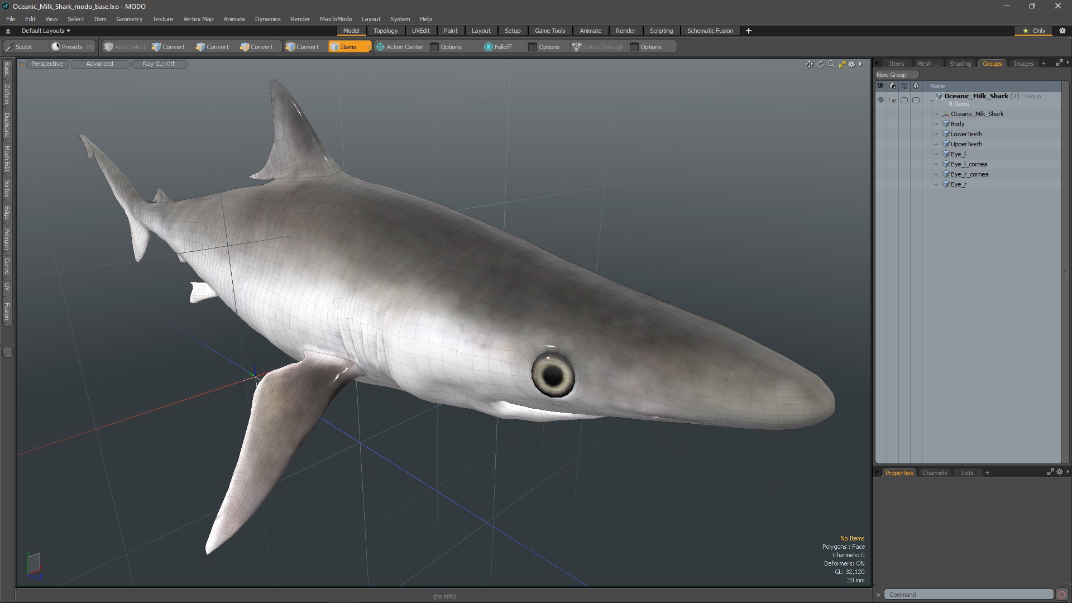Image resolution: width=1072 pixels, height=603 pixels.
Task: Open the Properties panel arrow menu
Action: click(x=1068, y=472)
